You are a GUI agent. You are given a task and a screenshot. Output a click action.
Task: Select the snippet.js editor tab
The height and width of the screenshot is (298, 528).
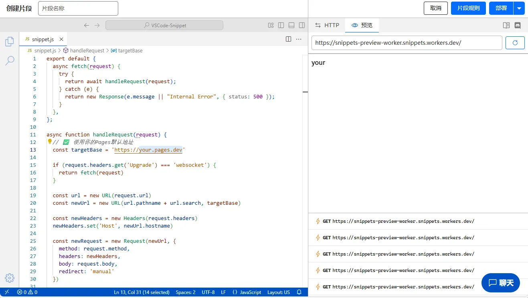(x=42, y=39)
